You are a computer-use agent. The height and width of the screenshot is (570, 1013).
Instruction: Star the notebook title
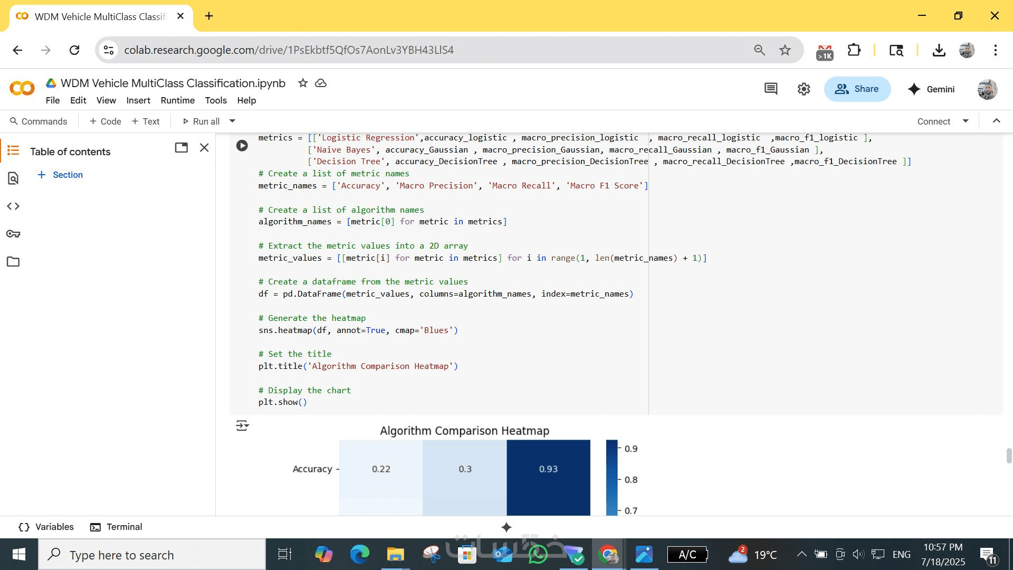click(x=303, y=83)
